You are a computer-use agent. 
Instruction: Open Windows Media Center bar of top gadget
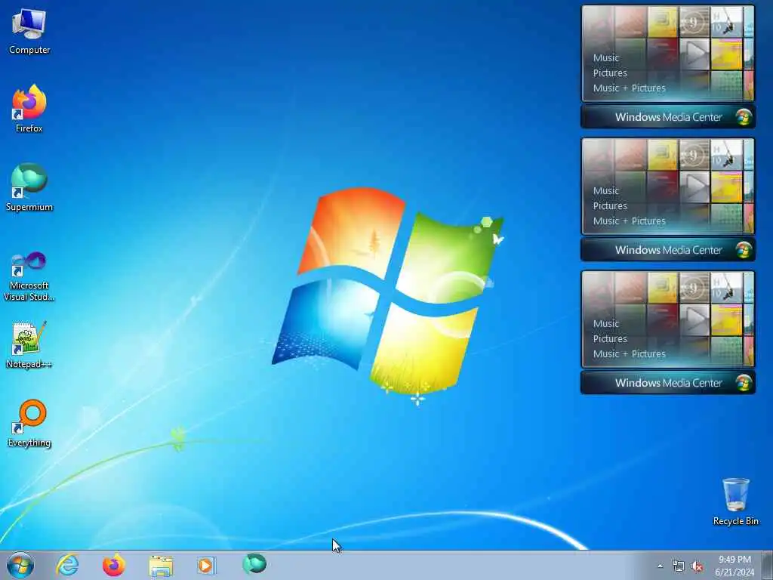click(668, 117)
